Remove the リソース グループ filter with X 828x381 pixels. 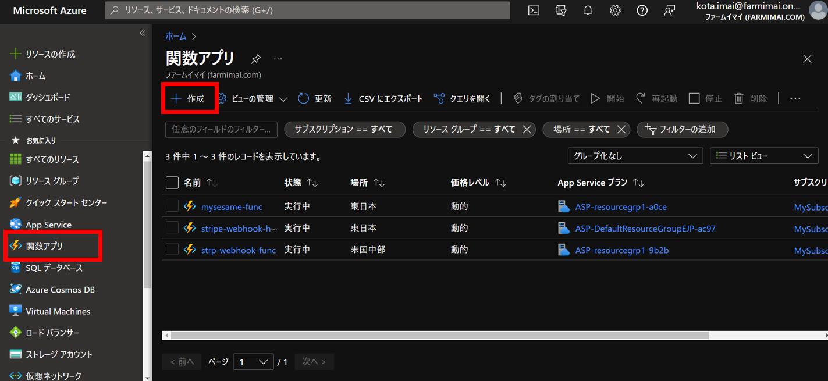[527, 129]
